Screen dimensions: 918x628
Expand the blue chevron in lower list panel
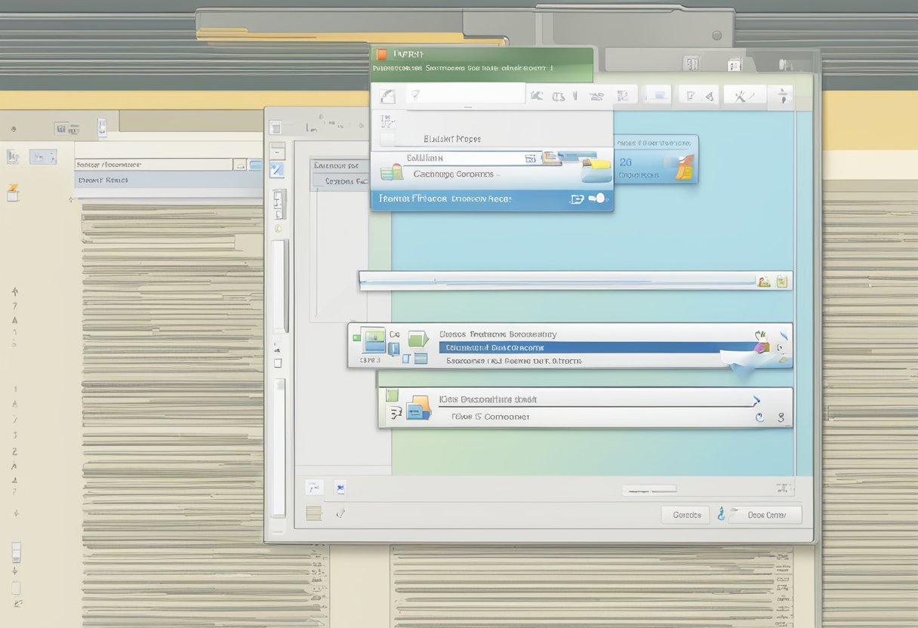756,401
